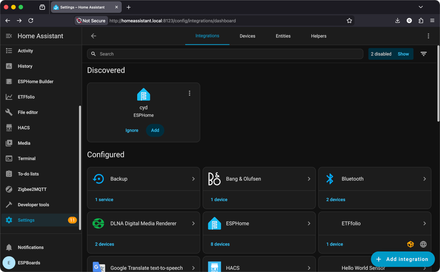Switch to the Helpers tab
440x272 pixels.
click(x=319, y=36)
